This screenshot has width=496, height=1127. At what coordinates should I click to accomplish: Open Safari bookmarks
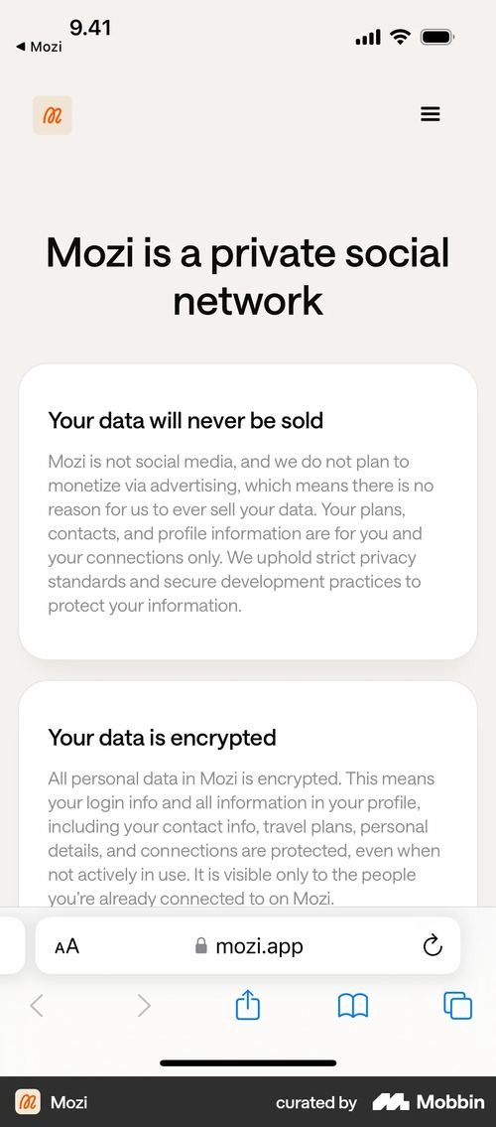pos(352,1006)
